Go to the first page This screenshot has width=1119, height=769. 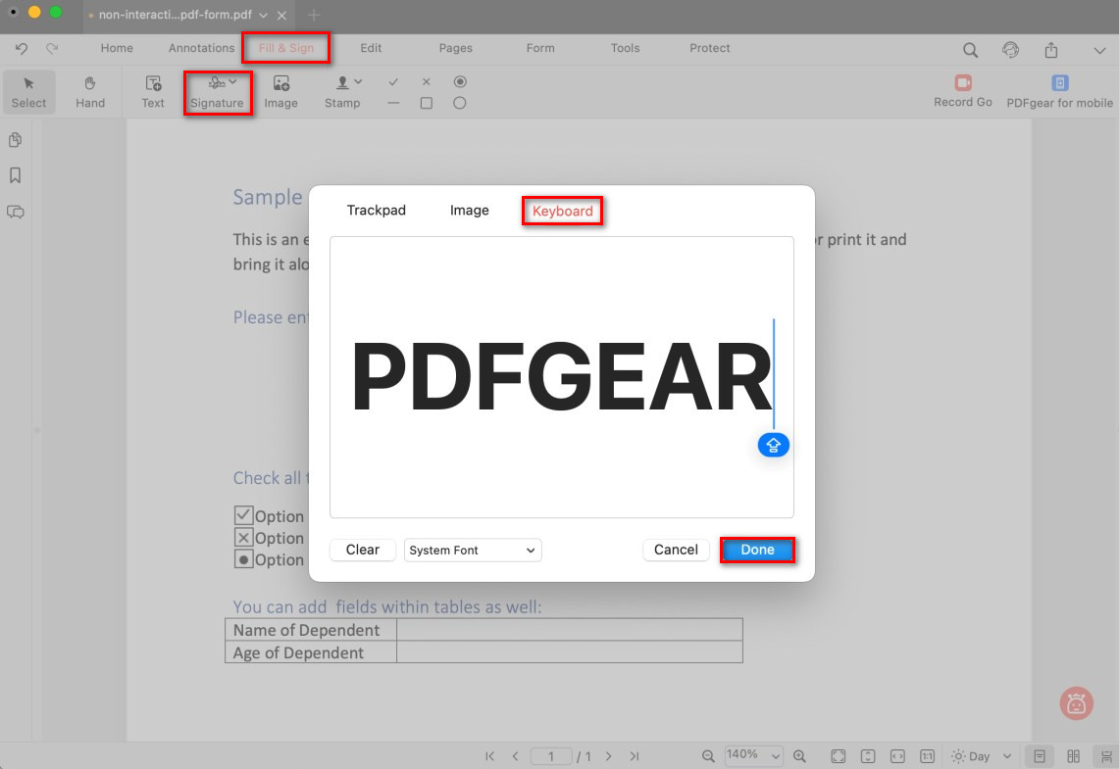coord(489,756)
